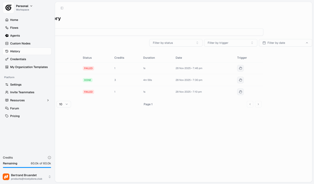The image size is (314, 184).
Task: Click date 28 Nov 2025 • 7:46 pm
Action: pyautogui.click(x=189, y=69)
